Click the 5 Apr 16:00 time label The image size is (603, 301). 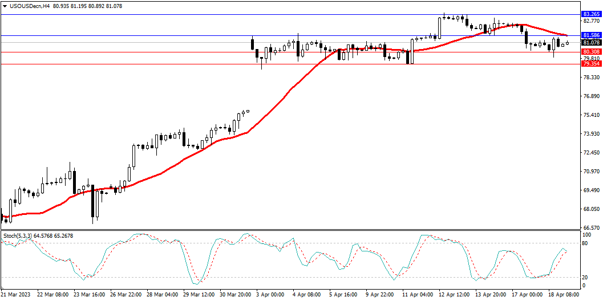(345, 294)
